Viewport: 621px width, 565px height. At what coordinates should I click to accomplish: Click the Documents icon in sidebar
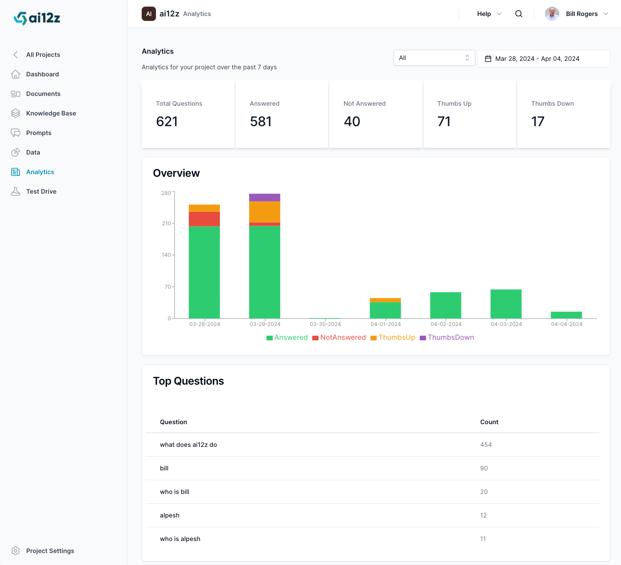16,94
